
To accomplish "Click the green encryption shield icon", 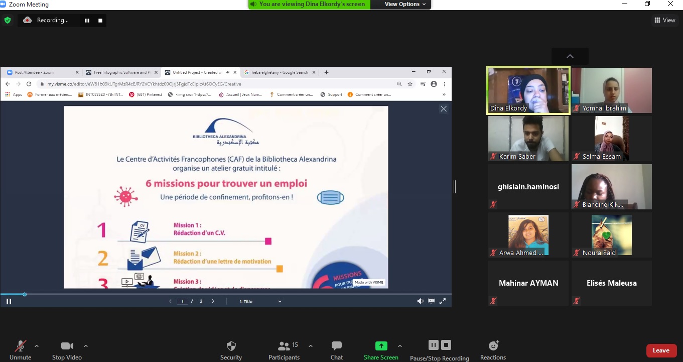I will pos(8,21).
